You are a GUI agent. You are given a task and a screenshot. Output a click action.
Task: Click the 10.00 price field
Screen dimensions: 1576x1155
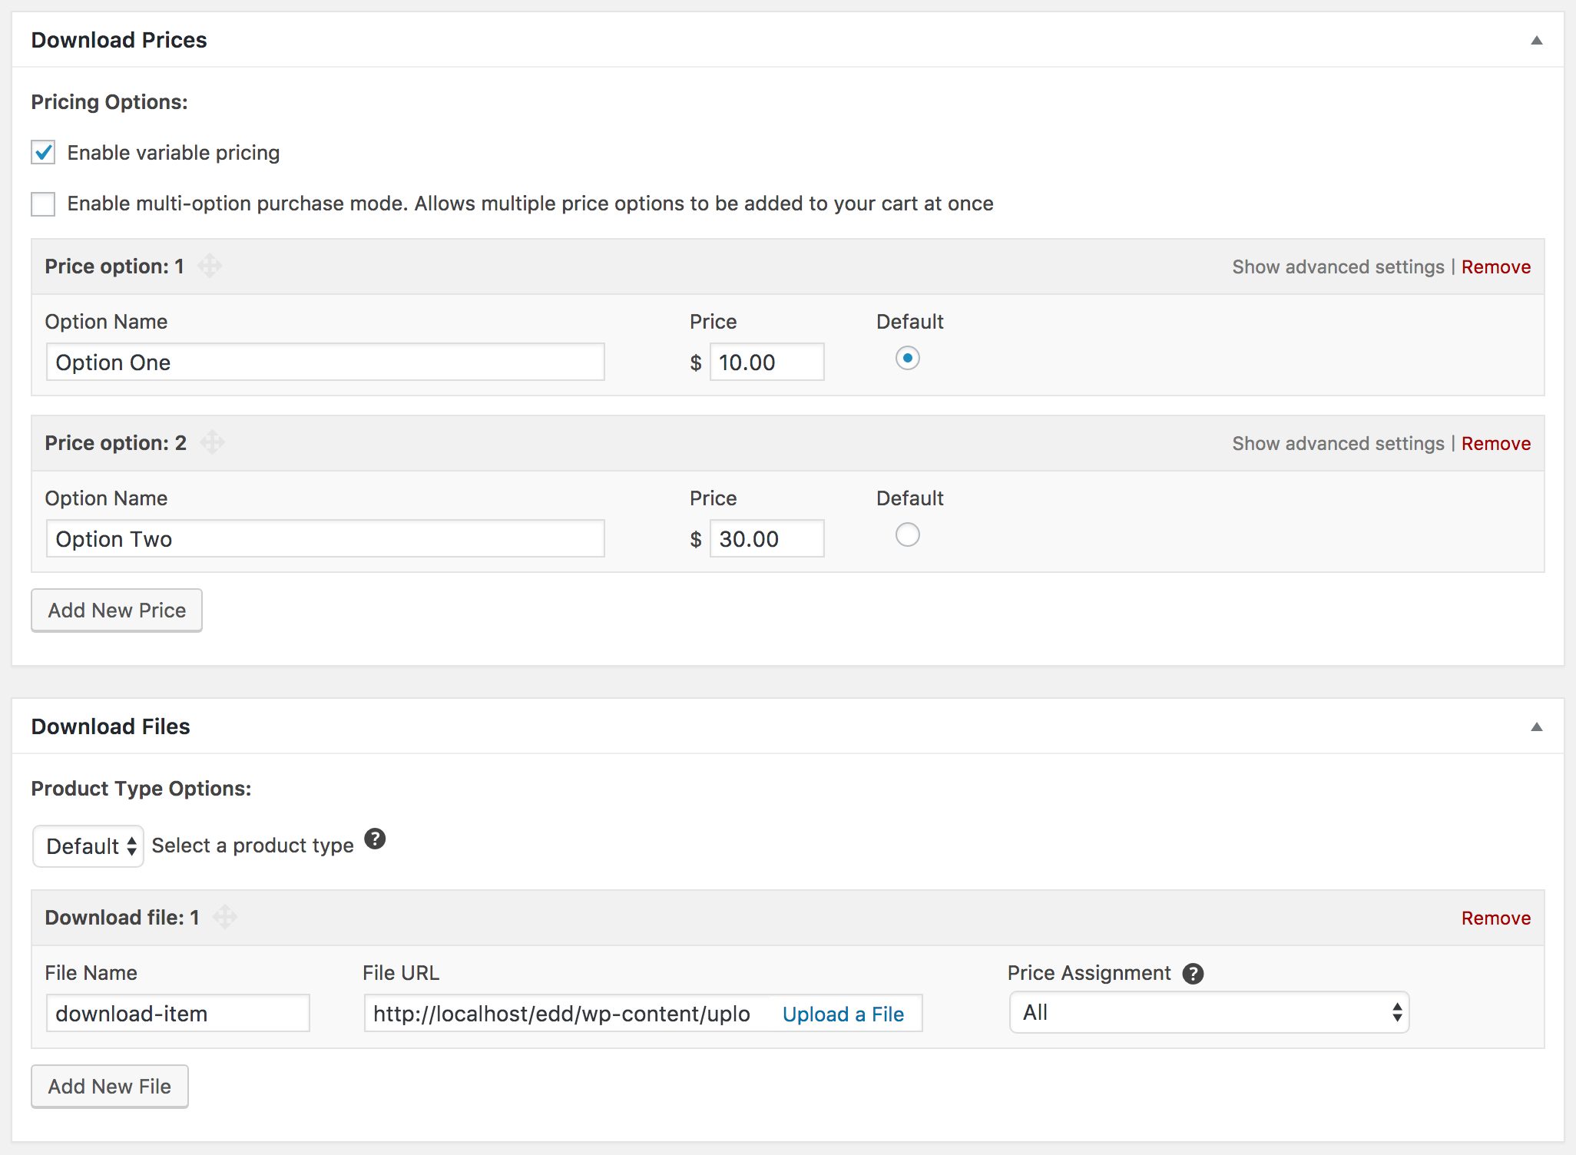[767, 362]
